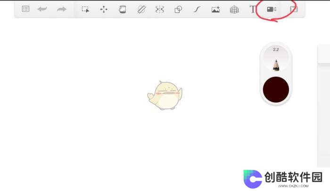Enable Predictive Stroke curve tool
The width and height of the screenshot is (330, 191).
(x=197, y=9)
